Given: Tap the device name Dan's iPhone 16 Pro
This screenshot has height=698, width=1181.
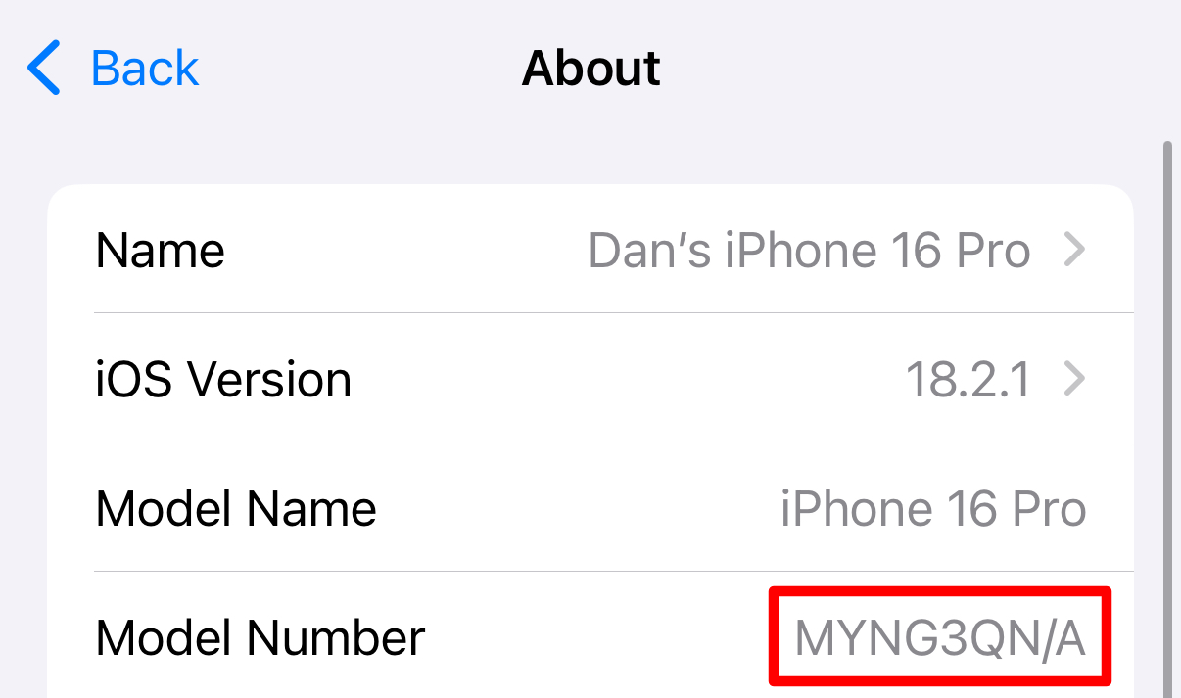Looking at the screenshot, I should click(x=809, y=252).
